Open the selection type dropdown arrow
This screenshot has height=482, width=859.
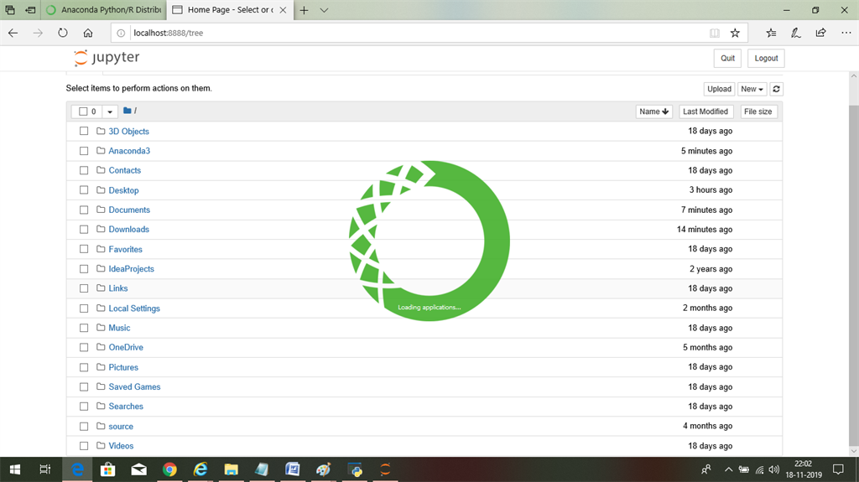pyautogui.click(x=110, y=111)
